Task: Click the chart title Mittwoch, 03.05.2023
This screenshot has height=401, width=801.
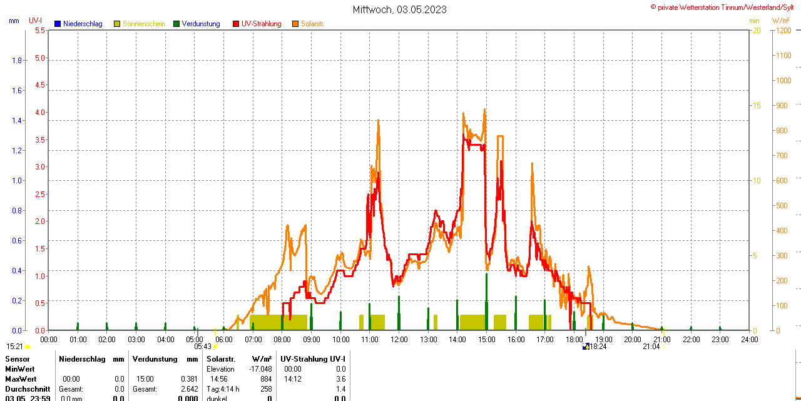Action: pyautogui.click(x=400, y=9)
